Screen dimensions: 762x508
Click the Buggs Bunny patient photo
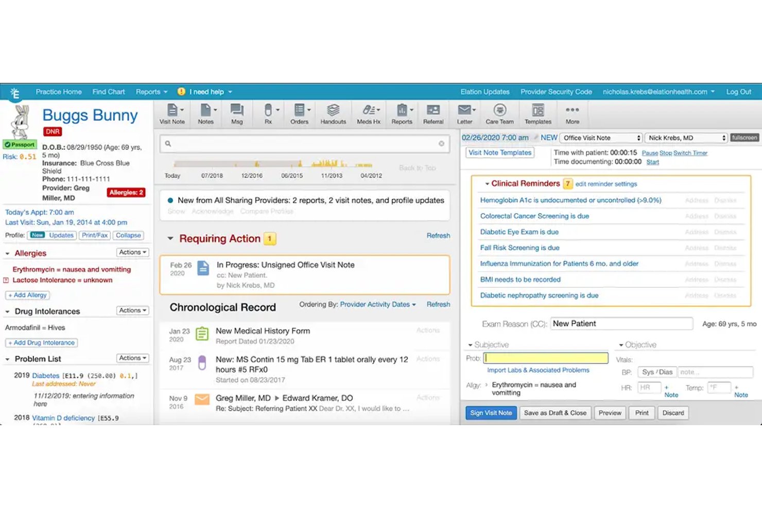click(21, 121)
